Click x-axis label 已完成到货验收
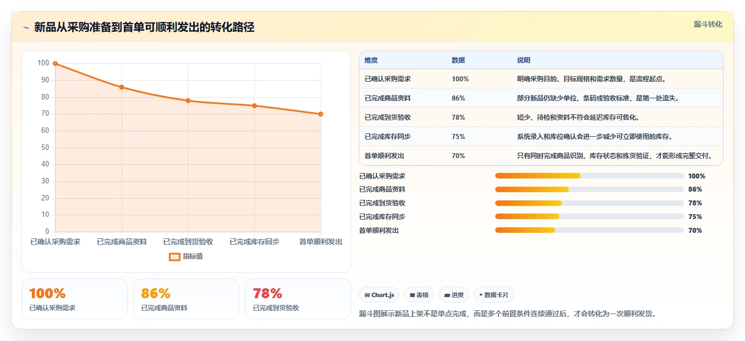This screenshot has height=341, width=745. [x=188, y=242]
